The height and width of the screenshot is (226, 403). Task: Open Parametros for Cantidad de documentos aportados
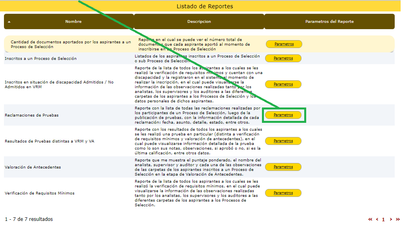pos(284,44)
